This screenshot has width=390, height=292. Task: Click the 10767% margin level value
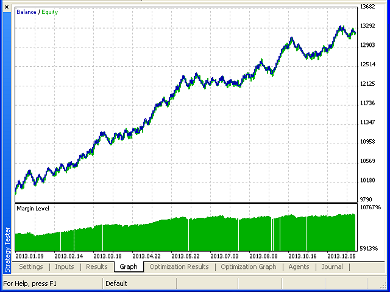coord(370,207)
